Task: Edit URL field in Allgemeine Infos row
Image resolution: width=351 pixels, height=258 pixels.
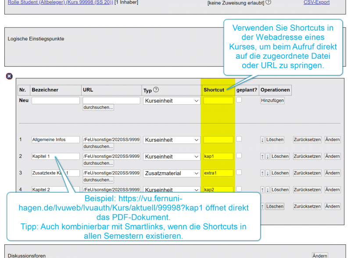Action: [x=111, y=140]
